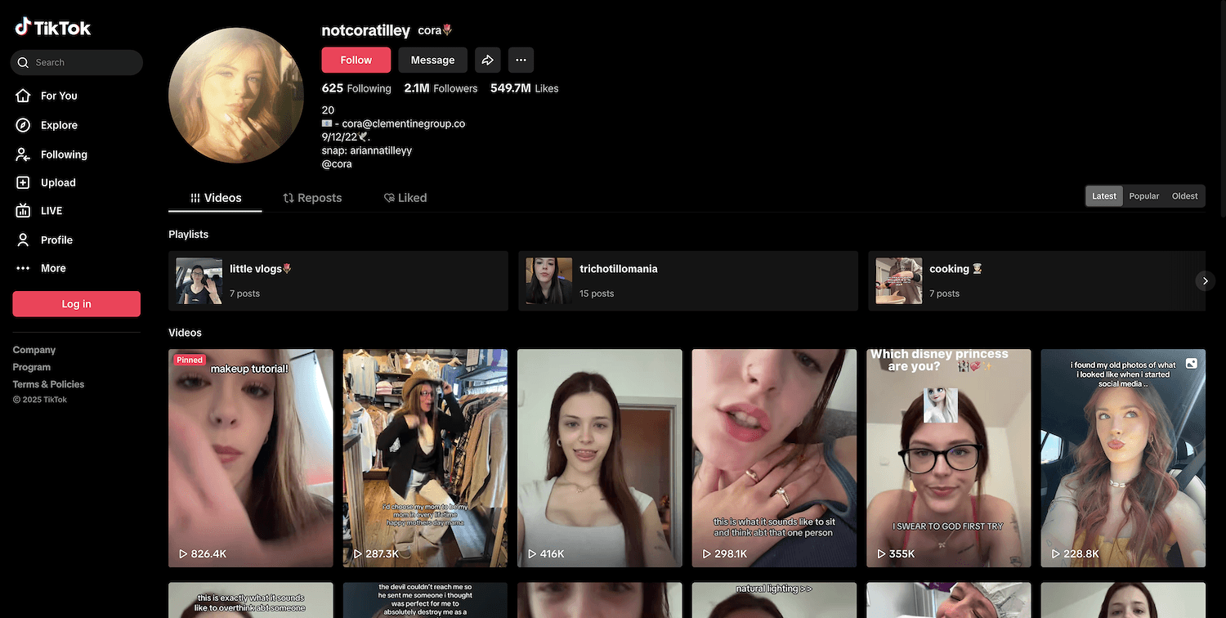Expand the Company footer section
The image size is (1226, 618).
[34, 350]
